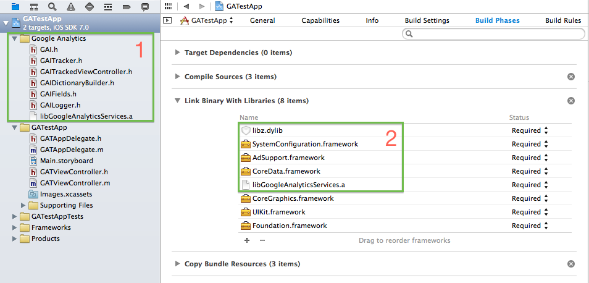The width and height of the screenshot is (589, 283).
Task: Select GAIDictionaryBuilder.h file
Action: pyautogui.click(x=77, y=83)
